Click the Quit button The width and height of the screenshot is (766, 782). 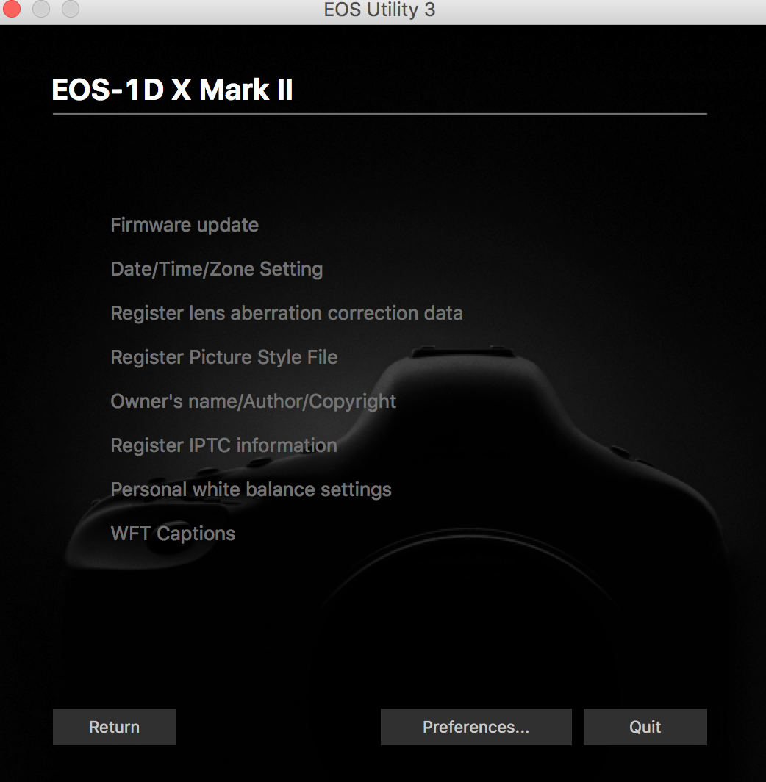(x=645, y=727)
